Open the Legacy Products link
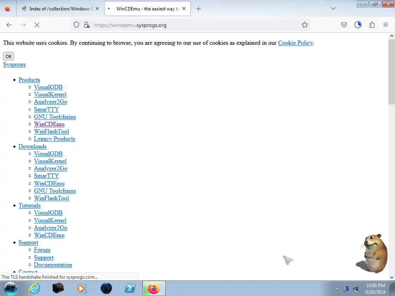Viewport: 395px width, 296px height. pos(54,139)
